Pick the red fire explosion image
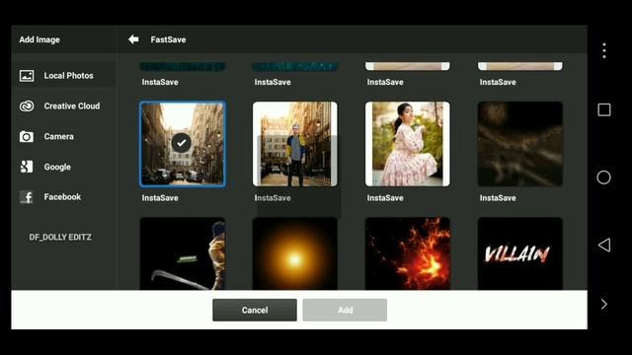Image resolution: width=632 pixels, height=355 pixels. tap(408, 253)
